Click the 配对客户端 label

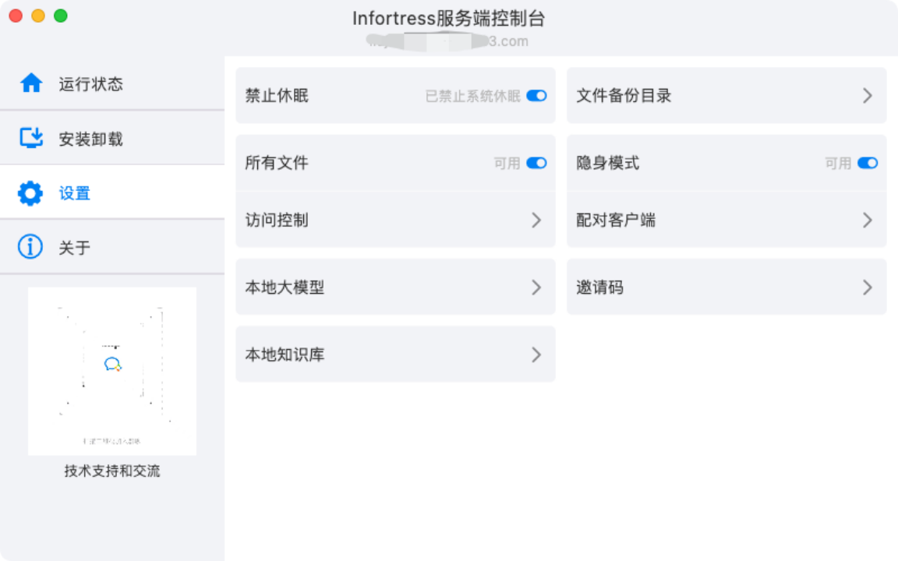(x=616, y=220)
